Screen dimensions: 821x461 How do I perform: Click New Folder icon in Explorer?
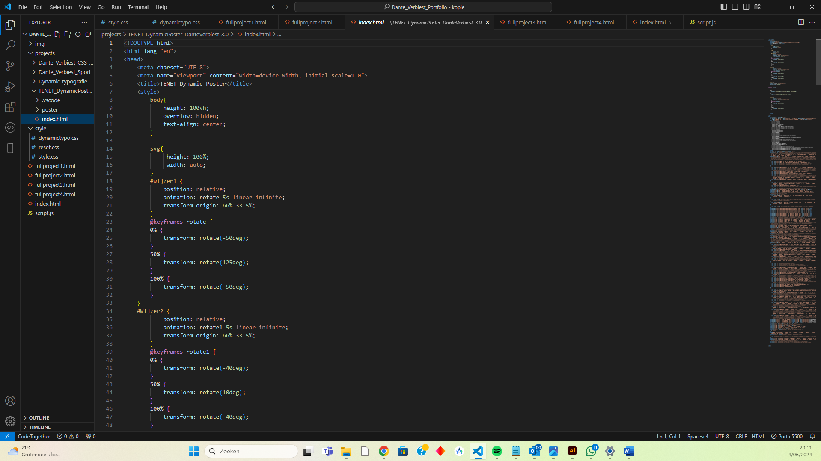coord(68,34)
